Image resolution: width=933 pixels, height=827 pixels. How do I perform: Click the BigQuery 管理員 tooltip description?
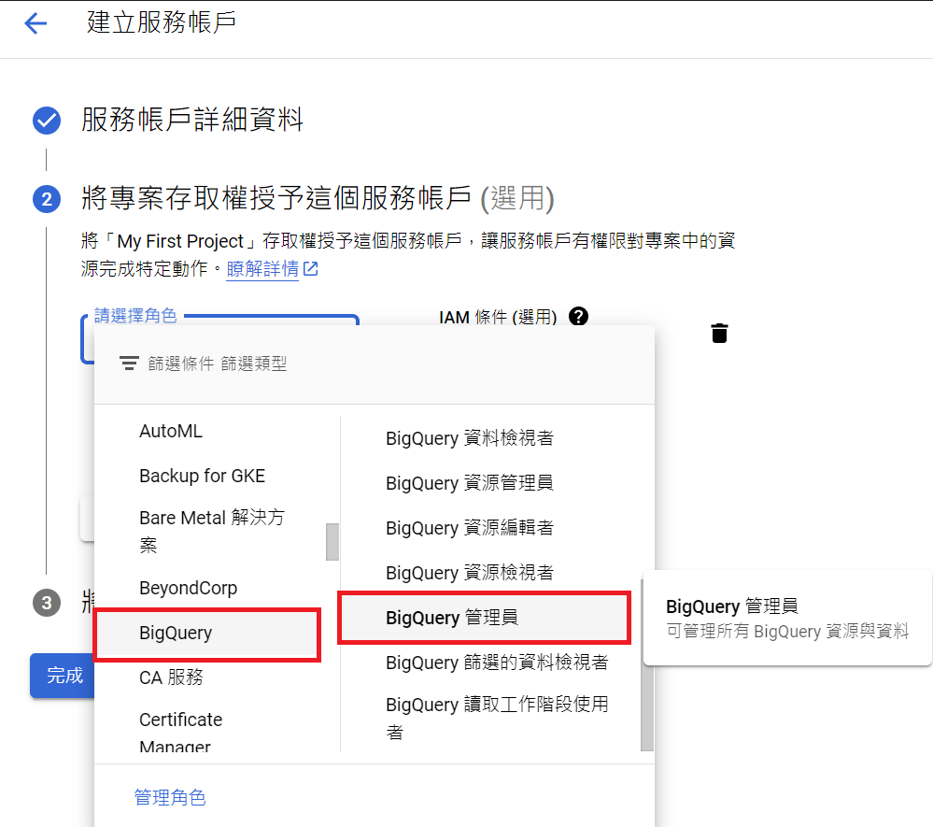click(787, 631)
